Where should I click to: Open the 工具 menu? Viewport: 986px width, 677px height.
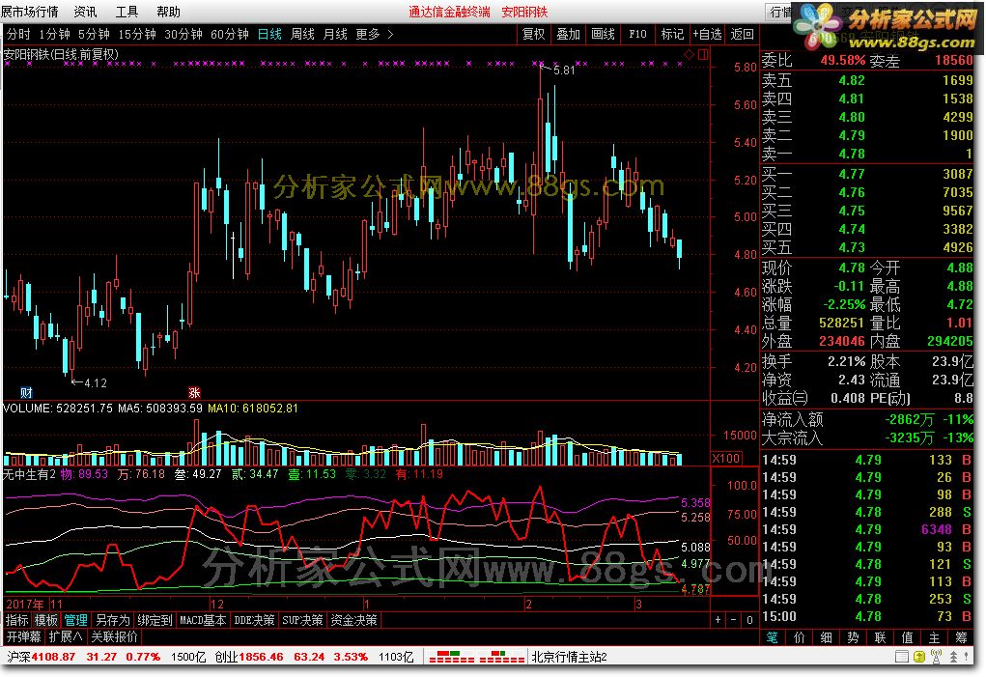tap(127, 12)
